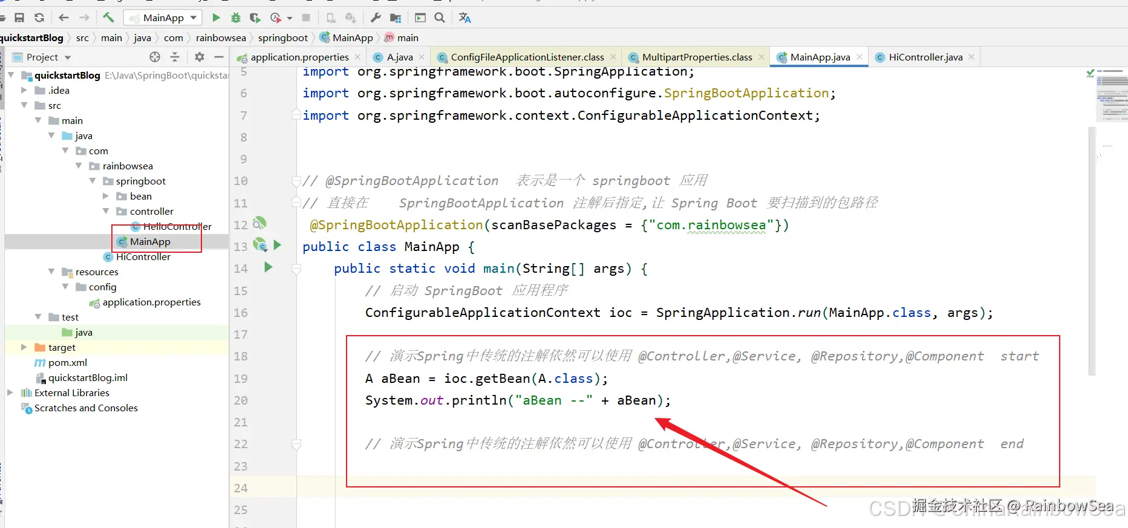Close the A.java tab
The width and height of the screenshot is (1128, 528).
422,57
